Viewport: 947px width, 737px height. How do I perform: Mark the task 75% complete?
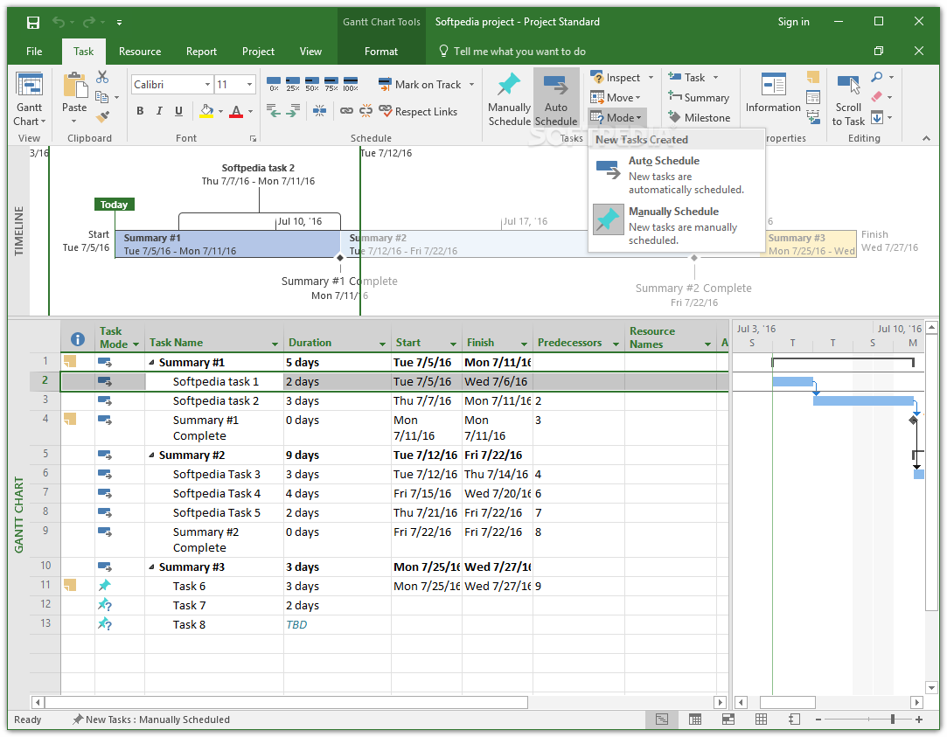[x=331, y=84]
